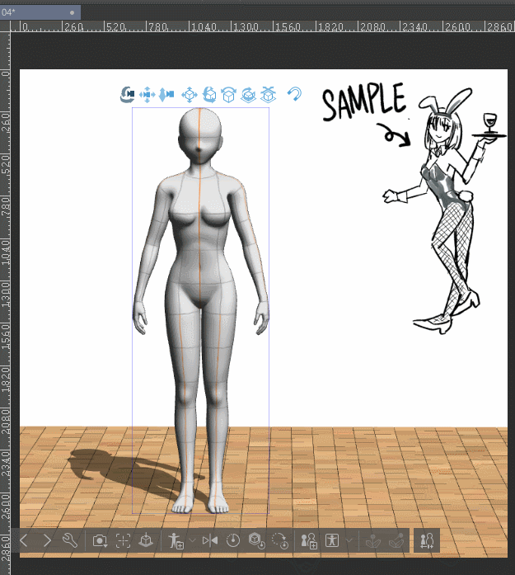Switch to the 04* canvas tab

pyautogui.click(x=40, y=12)
